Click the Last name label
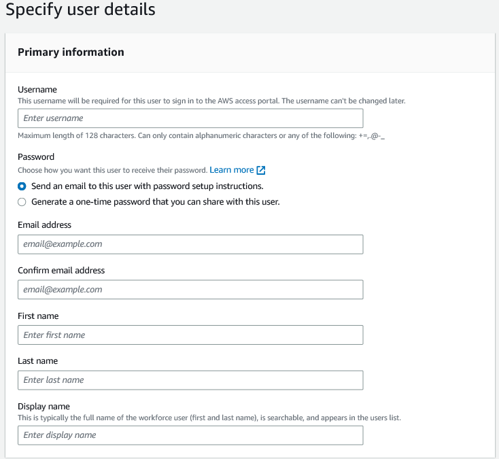 38,360
